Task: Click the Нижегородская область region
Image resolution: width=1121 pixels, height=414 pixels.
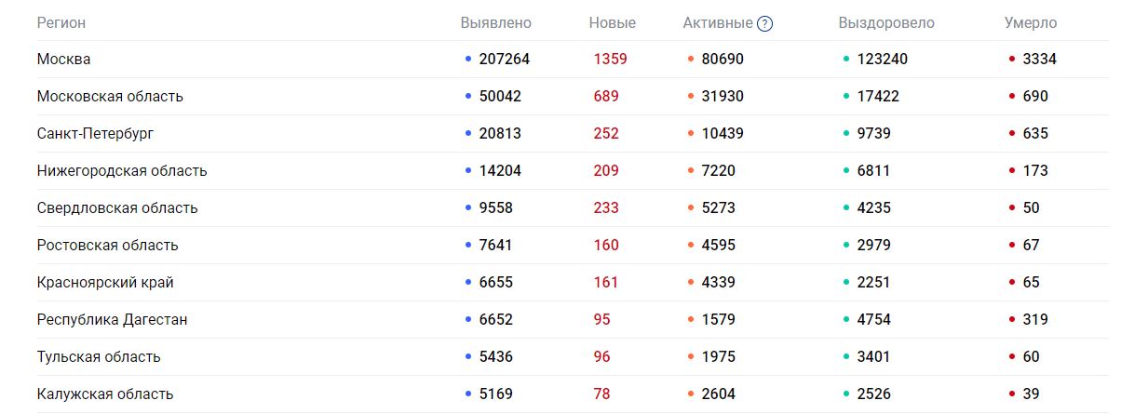Action: [122, 170]
